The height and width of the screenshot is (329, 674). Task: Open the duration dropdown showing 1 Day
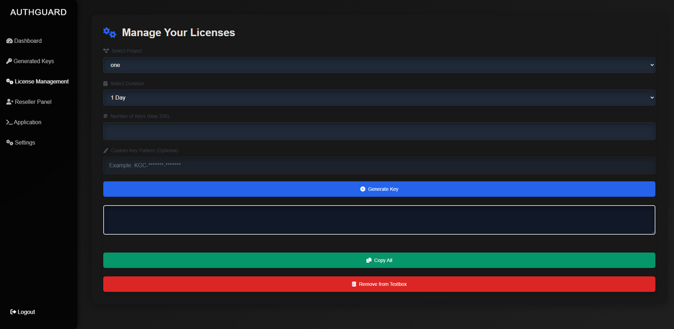[x=379, y=98]
